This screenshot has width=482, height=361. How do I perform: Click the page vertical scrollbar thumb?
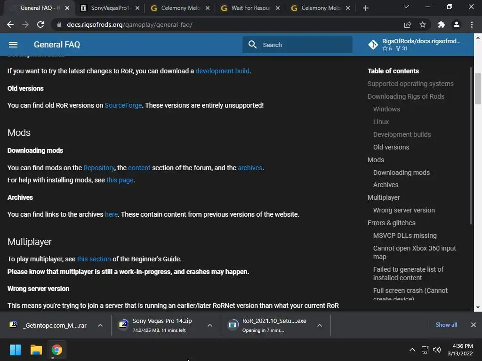tap(478, 89)
